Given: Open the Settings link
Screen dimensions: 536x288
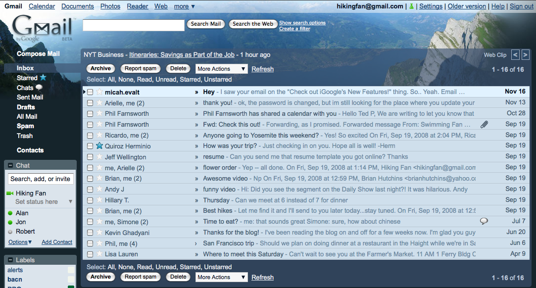Looking at the screenshot, I should point(431,6).
